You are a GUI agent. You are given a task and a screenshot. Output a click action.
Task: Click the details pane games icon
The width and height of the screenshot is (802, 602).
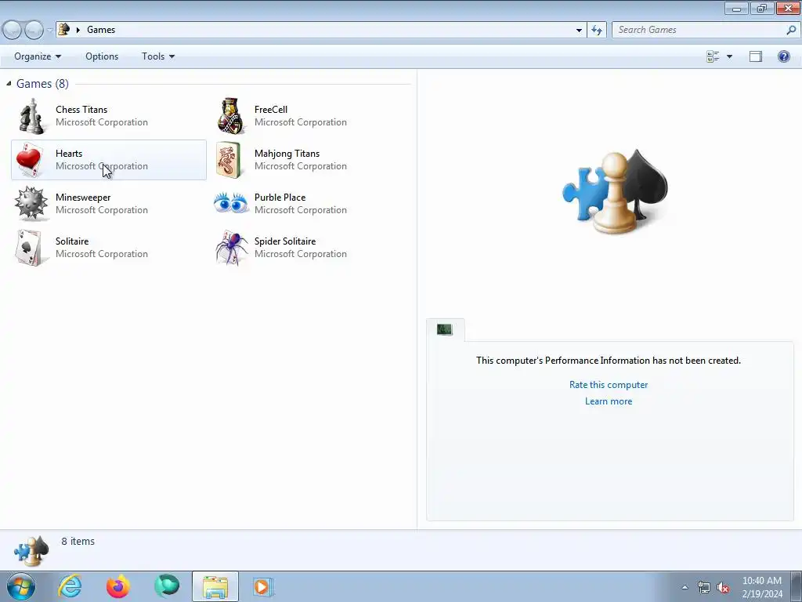coord(31,550)
